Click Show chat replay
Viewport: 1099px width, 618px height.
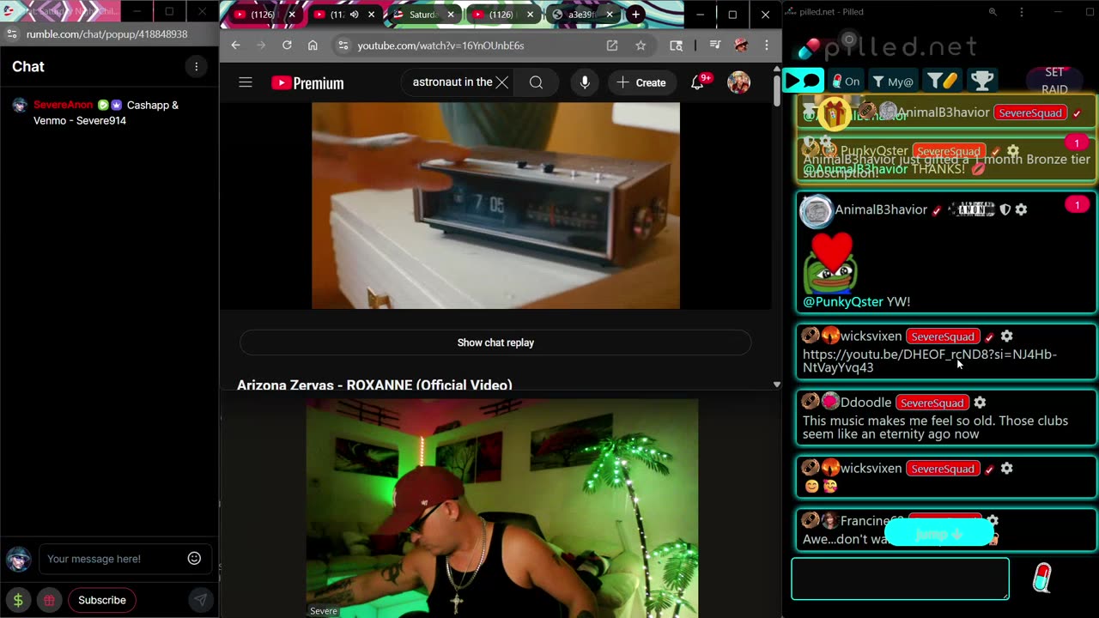[x=495, y=342]
